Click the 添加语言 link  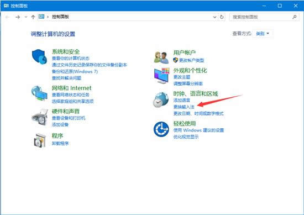(x=182, y=100)
